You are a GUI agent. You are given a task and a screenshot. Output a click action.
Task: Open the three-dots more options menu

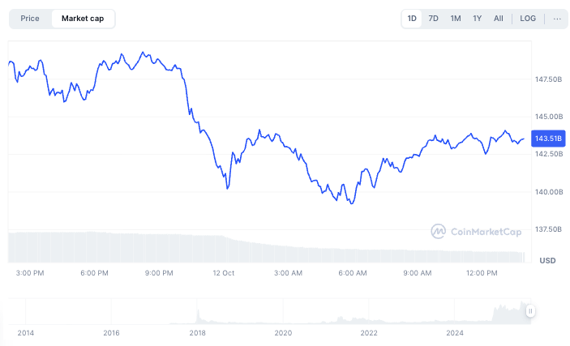point(557,19)
